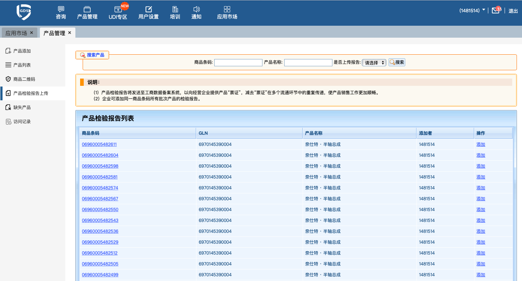Open 产品添加 in the sidebar

(x=33, y=51)
